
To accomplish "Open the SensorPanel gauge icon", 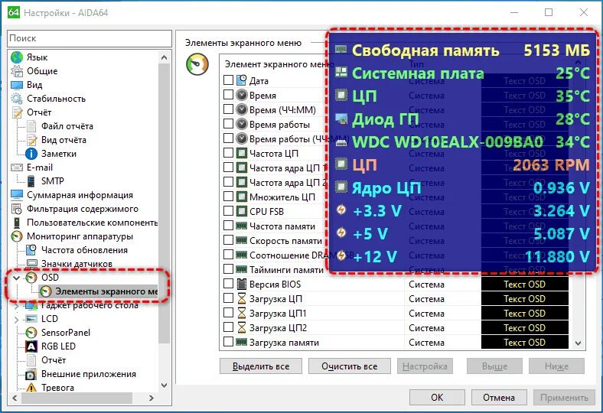I will click(31, 333).
